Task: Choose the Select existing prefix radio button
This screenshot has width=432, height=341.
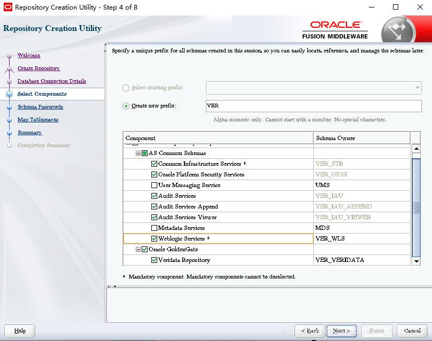Action: (126, 88)
